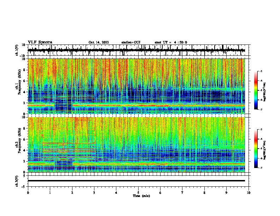Click the '-3' label on ch.1 color bar
This screenshot has width=280, height=216.
[261, 71]
